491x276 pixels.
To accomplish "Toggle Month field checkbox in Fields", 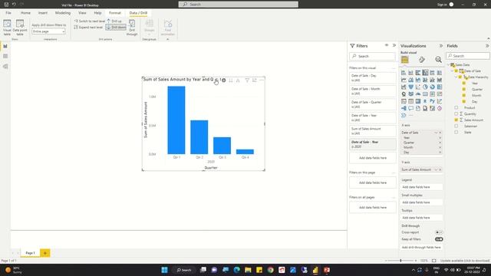I will point(463,95).
